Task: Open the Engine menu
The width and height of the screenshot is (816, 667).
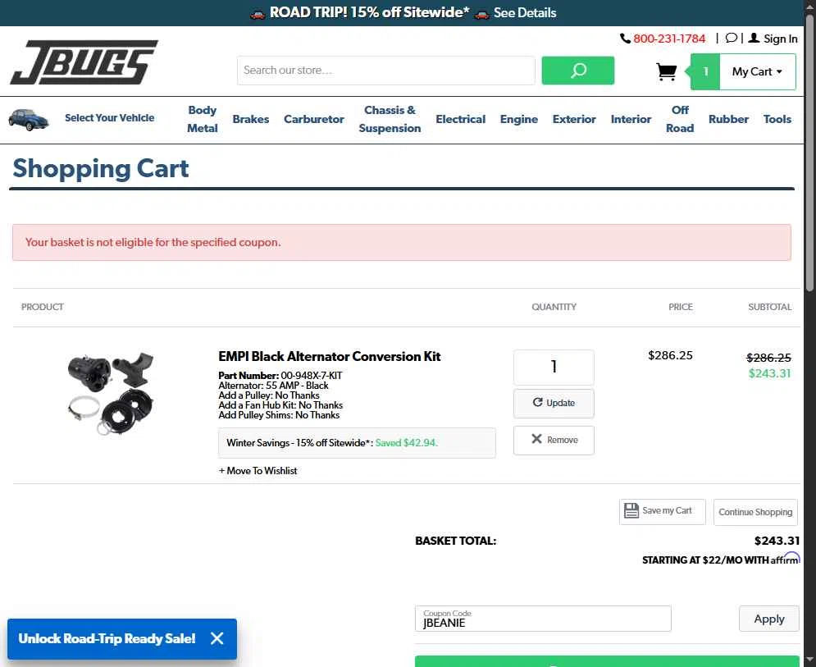Action: [x=519, y=119]
